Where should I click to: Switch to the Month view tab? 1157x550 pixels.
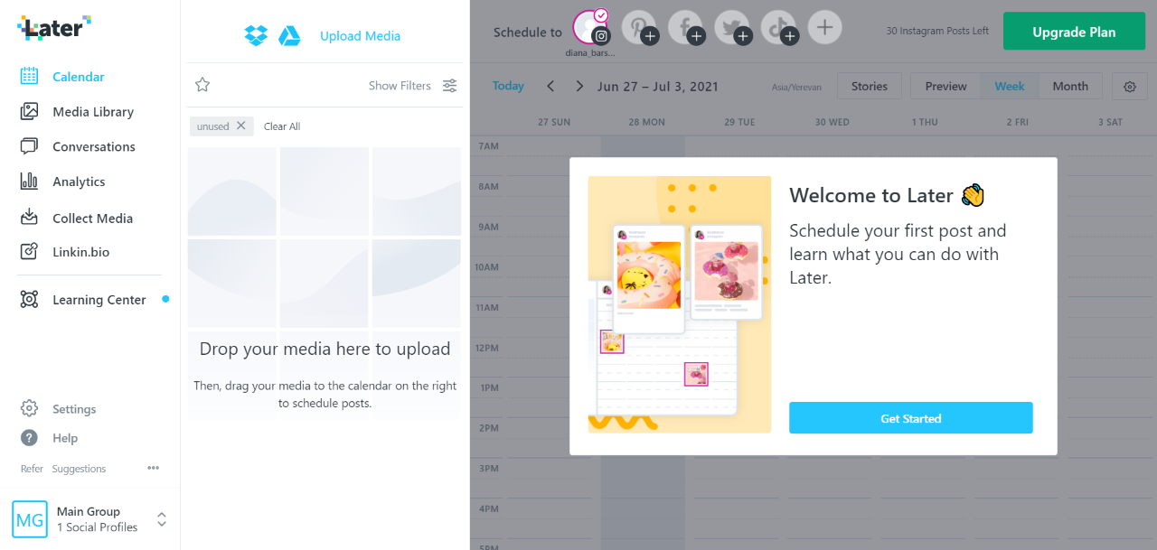click(1070, 86)
